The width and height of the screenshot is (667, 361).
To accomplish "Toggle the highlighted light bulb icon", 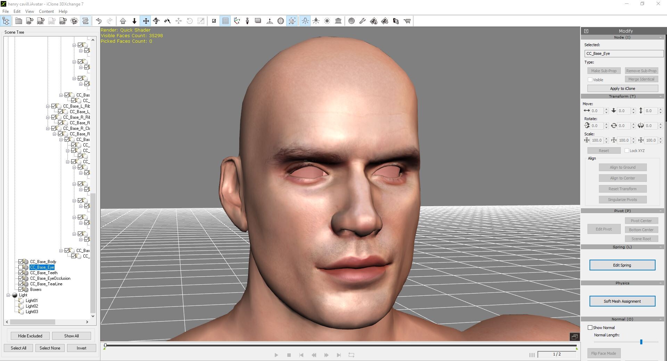I will click(305, 21).
